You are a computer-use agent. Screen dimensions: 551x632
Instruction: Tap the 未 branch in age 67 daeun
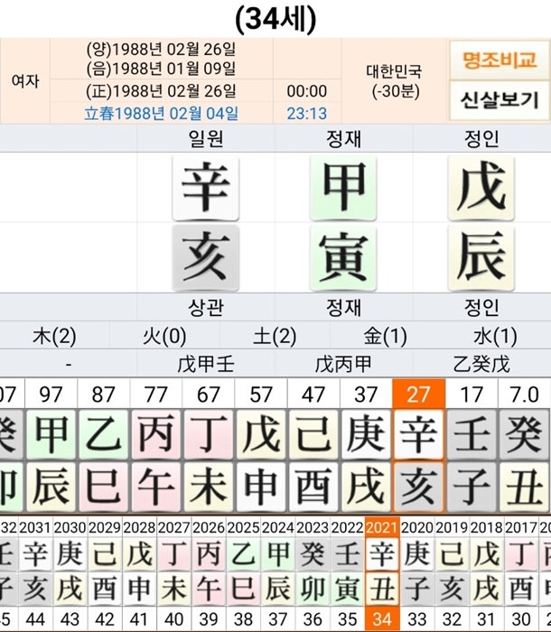pyautogui.click(x=209, y=487)
